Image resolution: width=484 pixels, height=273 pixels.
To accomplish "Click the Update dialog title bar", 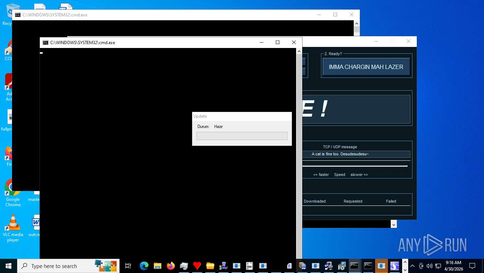I will click(242, 116).
